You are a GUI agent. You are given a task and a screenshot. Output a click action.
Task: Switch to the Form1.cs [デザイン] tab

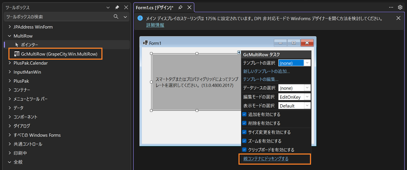pyautogui.click(x=155, y=8)
